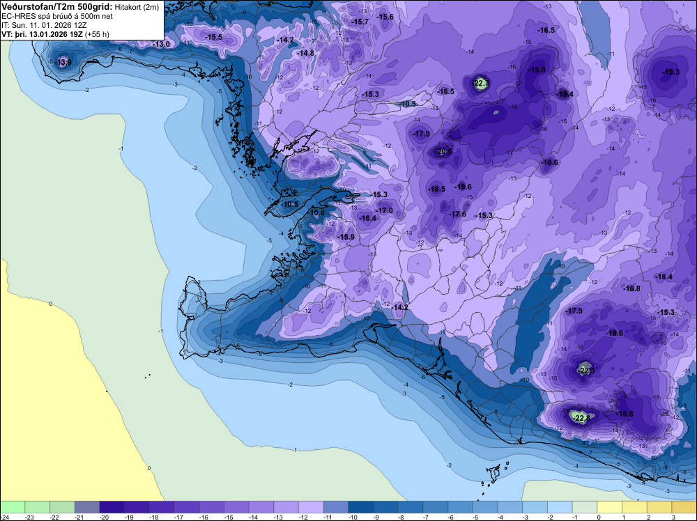697x521 pixels.
Task: Click the -22.8 cold spot label
Action: click(x=581, y=417)
